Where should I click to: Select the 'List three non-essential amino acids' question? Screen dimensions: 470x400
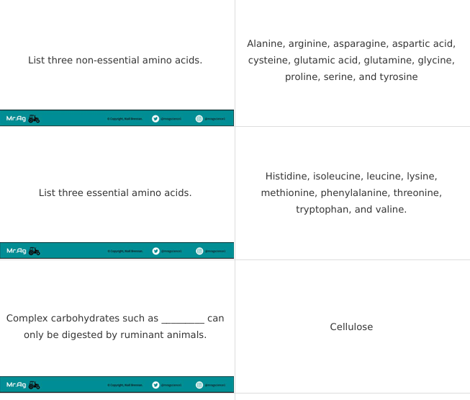pyautogui.click(x=115, y=60)
